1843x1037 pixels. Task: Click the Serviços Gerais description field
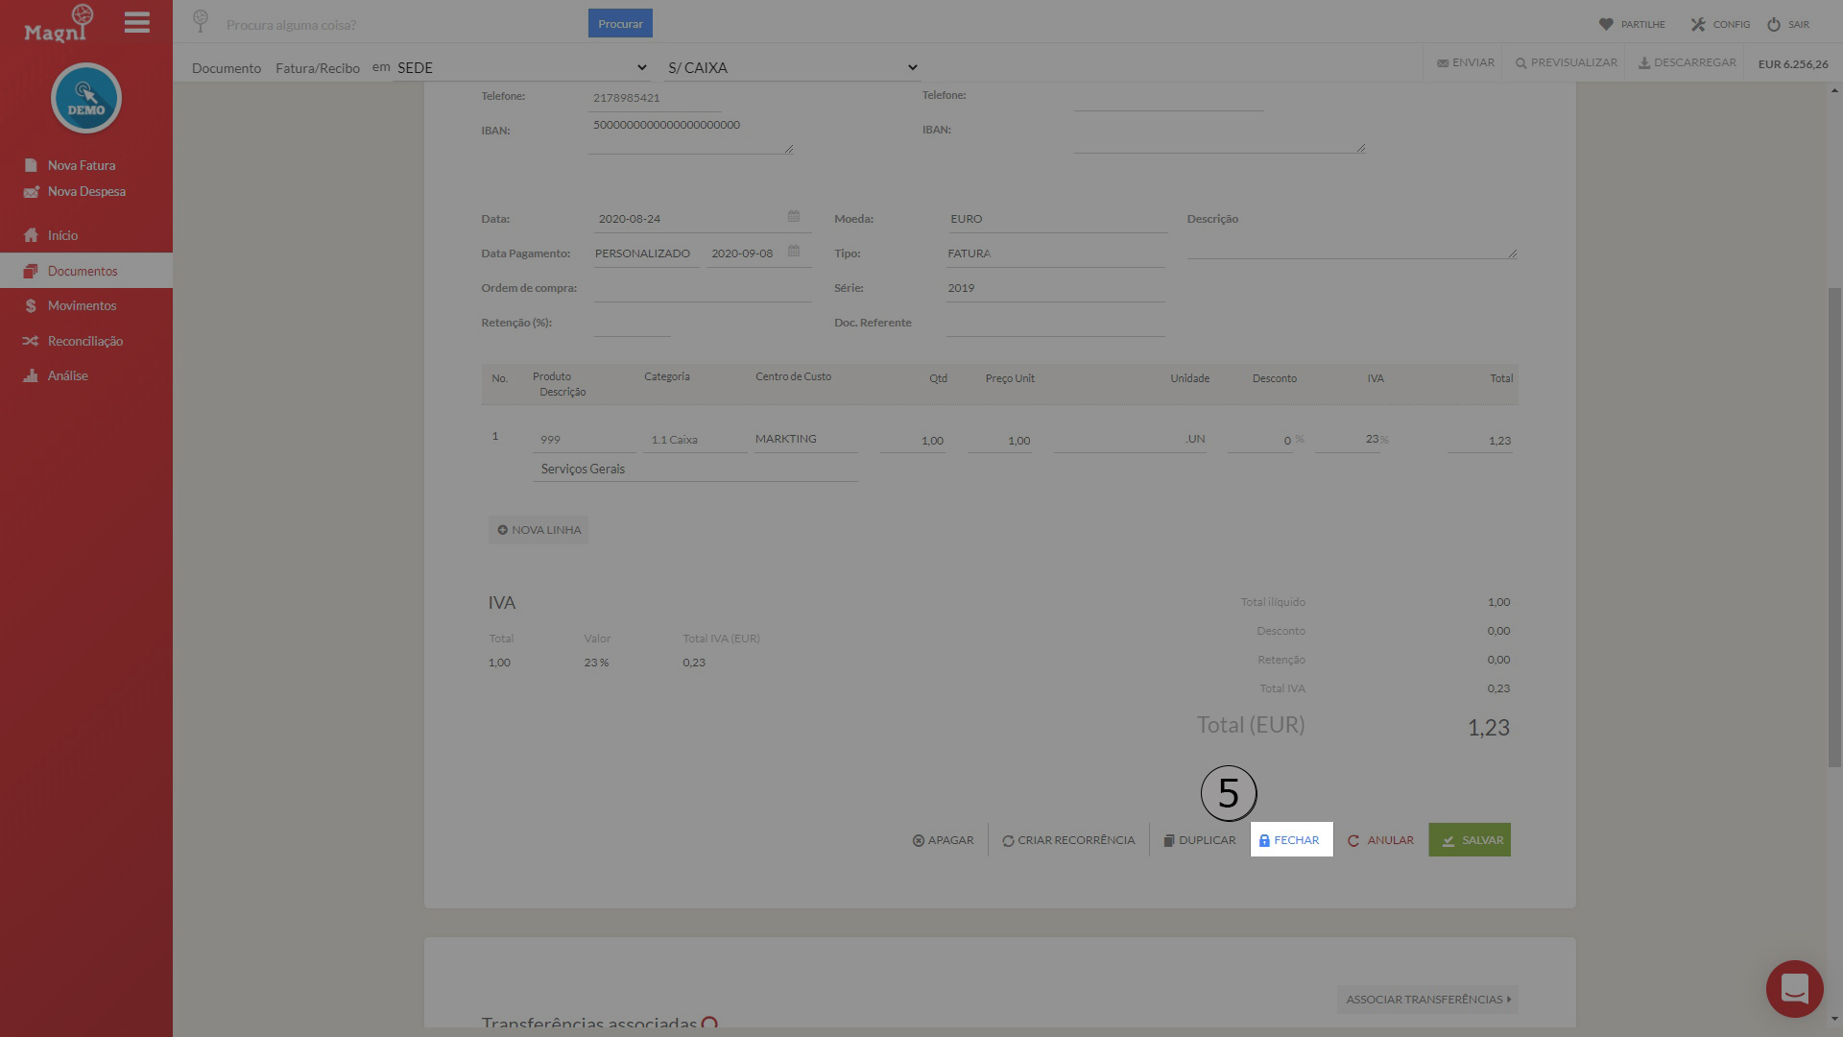point(695,469)
